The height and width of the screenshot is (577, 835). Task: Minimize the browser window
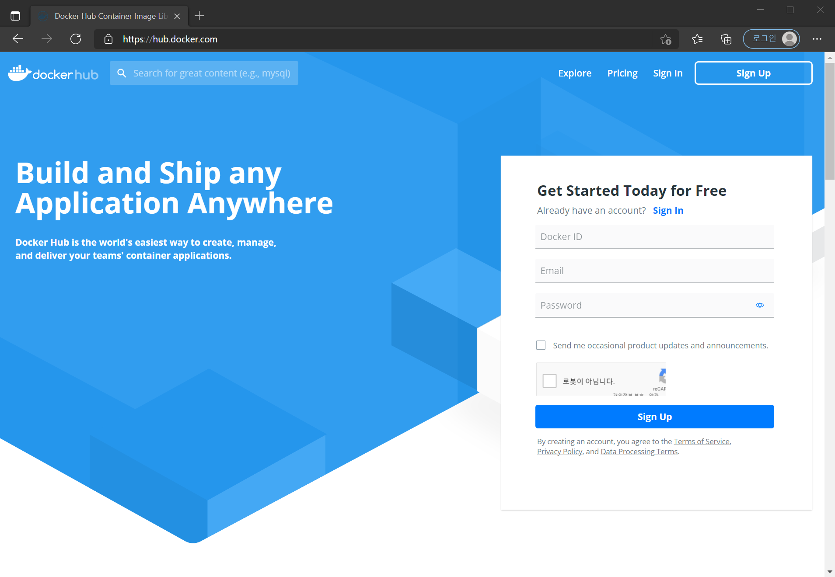[x=761, y=10]
